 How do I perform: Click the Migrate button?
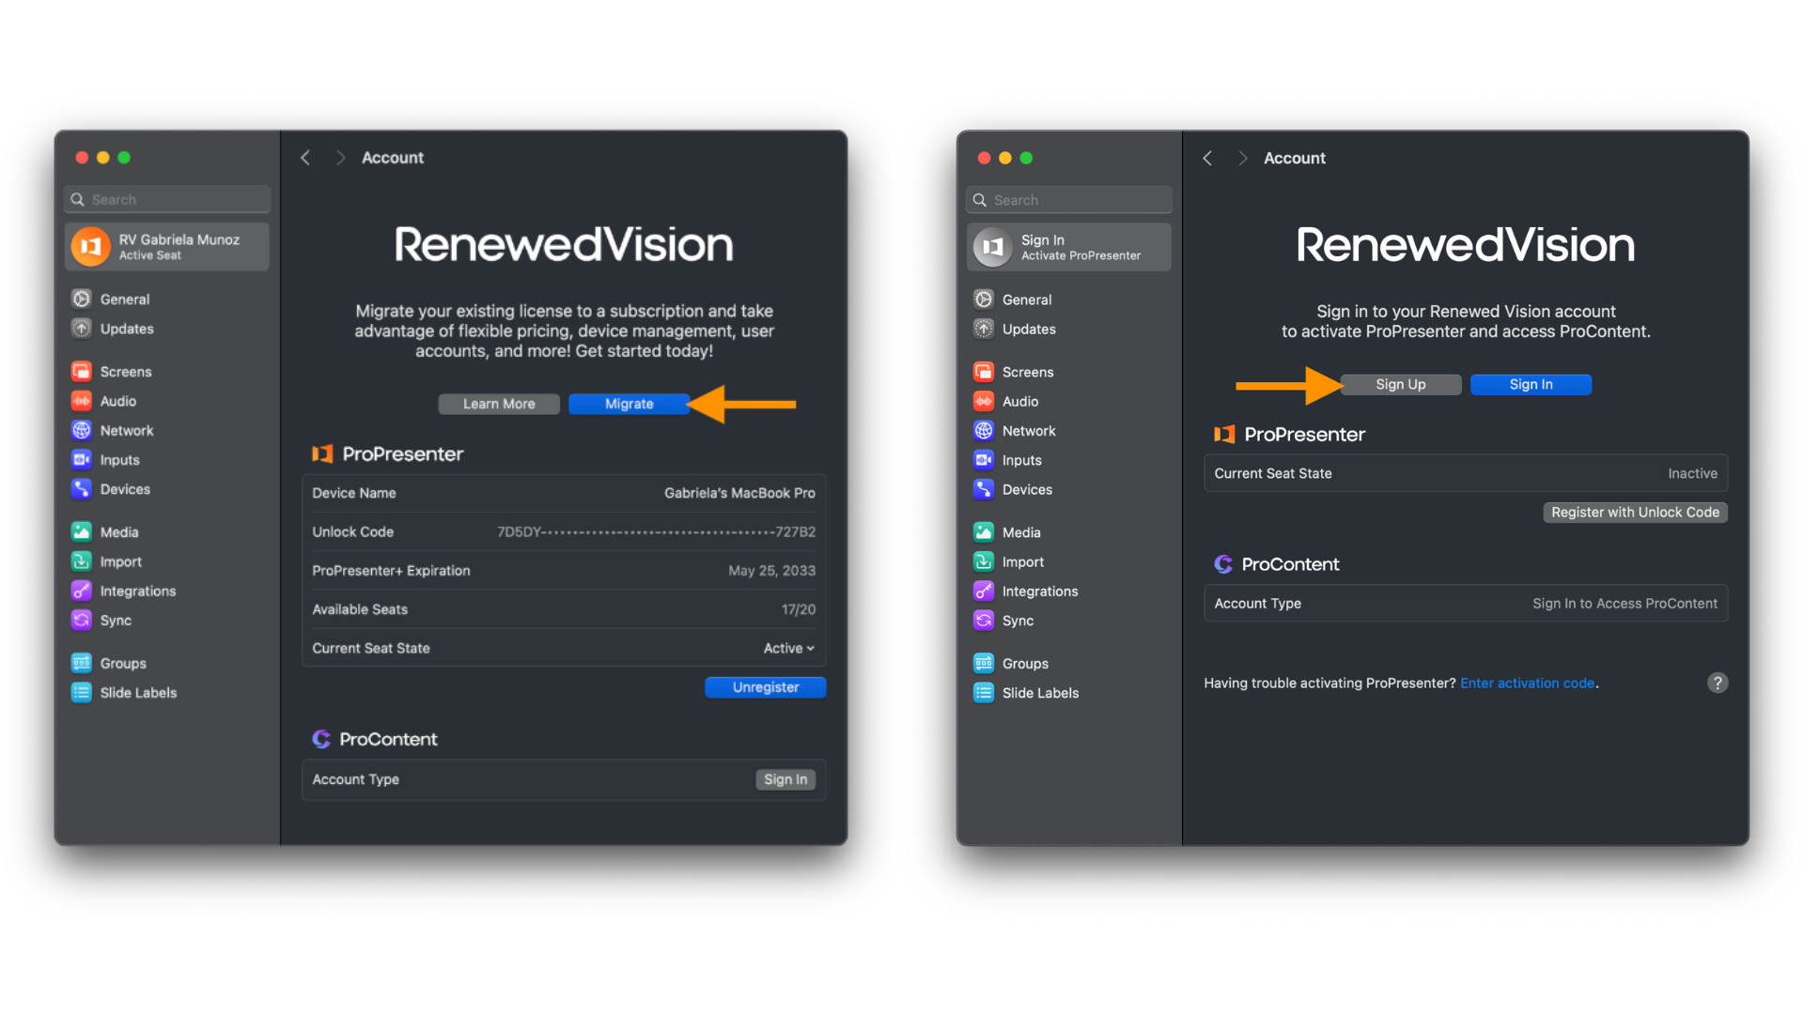pos(629,404)
